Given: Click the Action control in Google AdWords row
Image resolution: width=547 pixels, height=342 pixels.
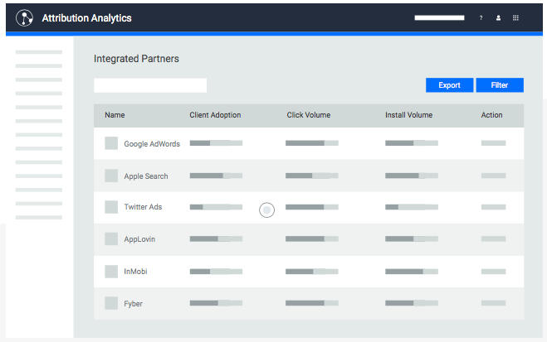Looking at the screenshot, I should point(493,143).
